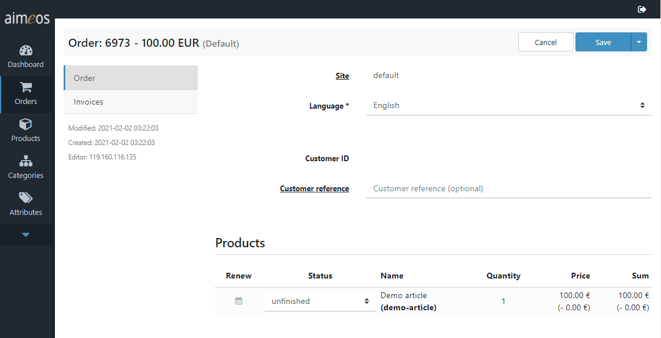
Task: Open Orders via the cart icon
Action: click(x=25, y=88)
